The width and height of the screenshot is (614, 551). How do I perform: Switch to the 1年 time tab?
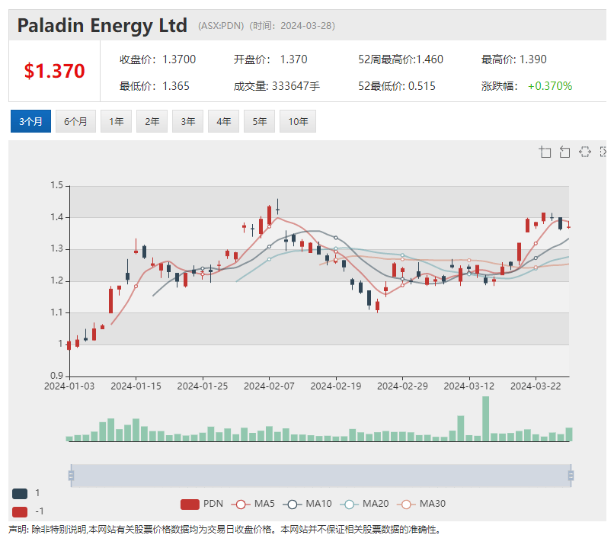tap(116, 120)
